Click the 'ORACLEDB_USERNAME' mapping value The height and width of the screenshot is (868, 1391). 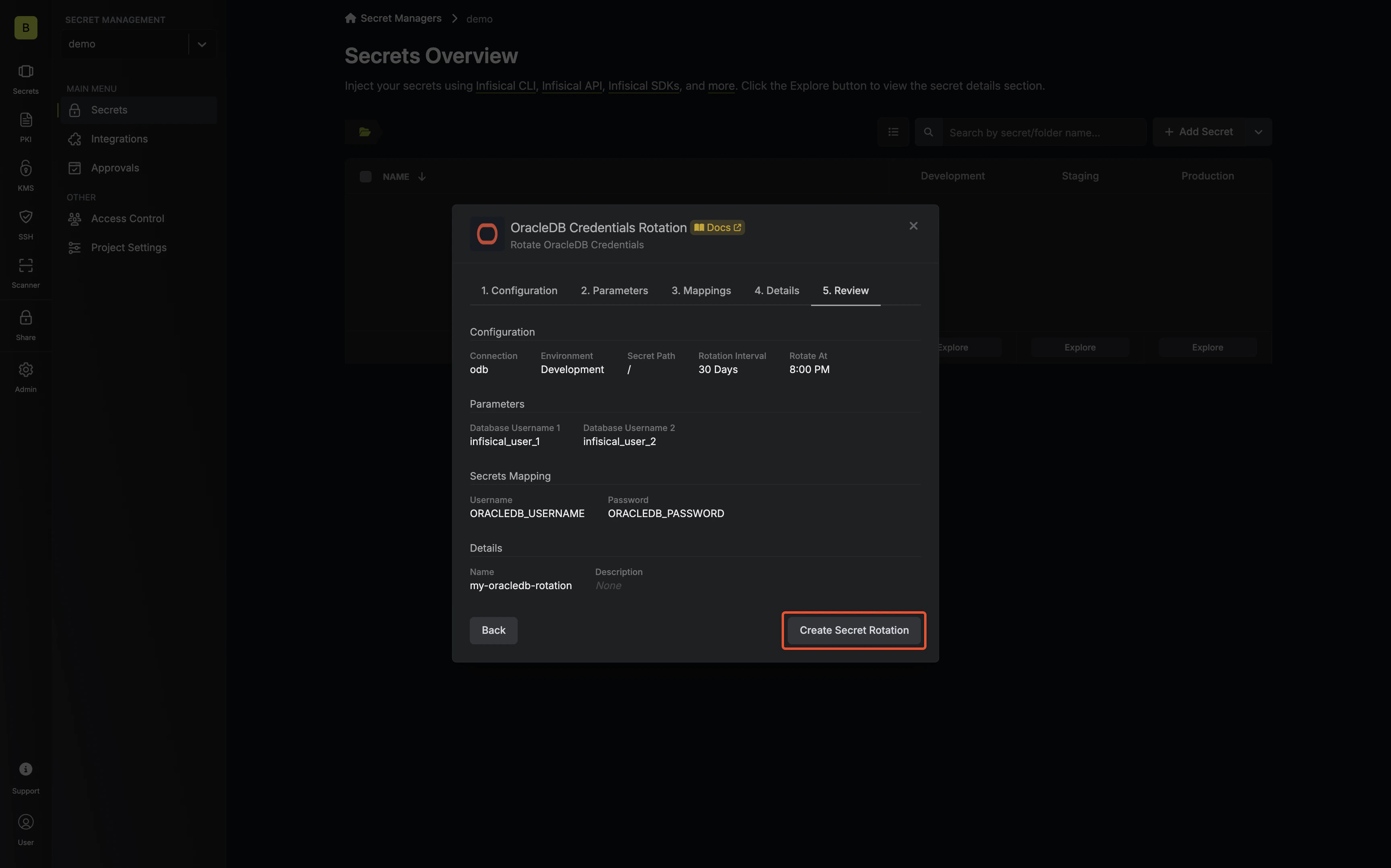point(527,514)
